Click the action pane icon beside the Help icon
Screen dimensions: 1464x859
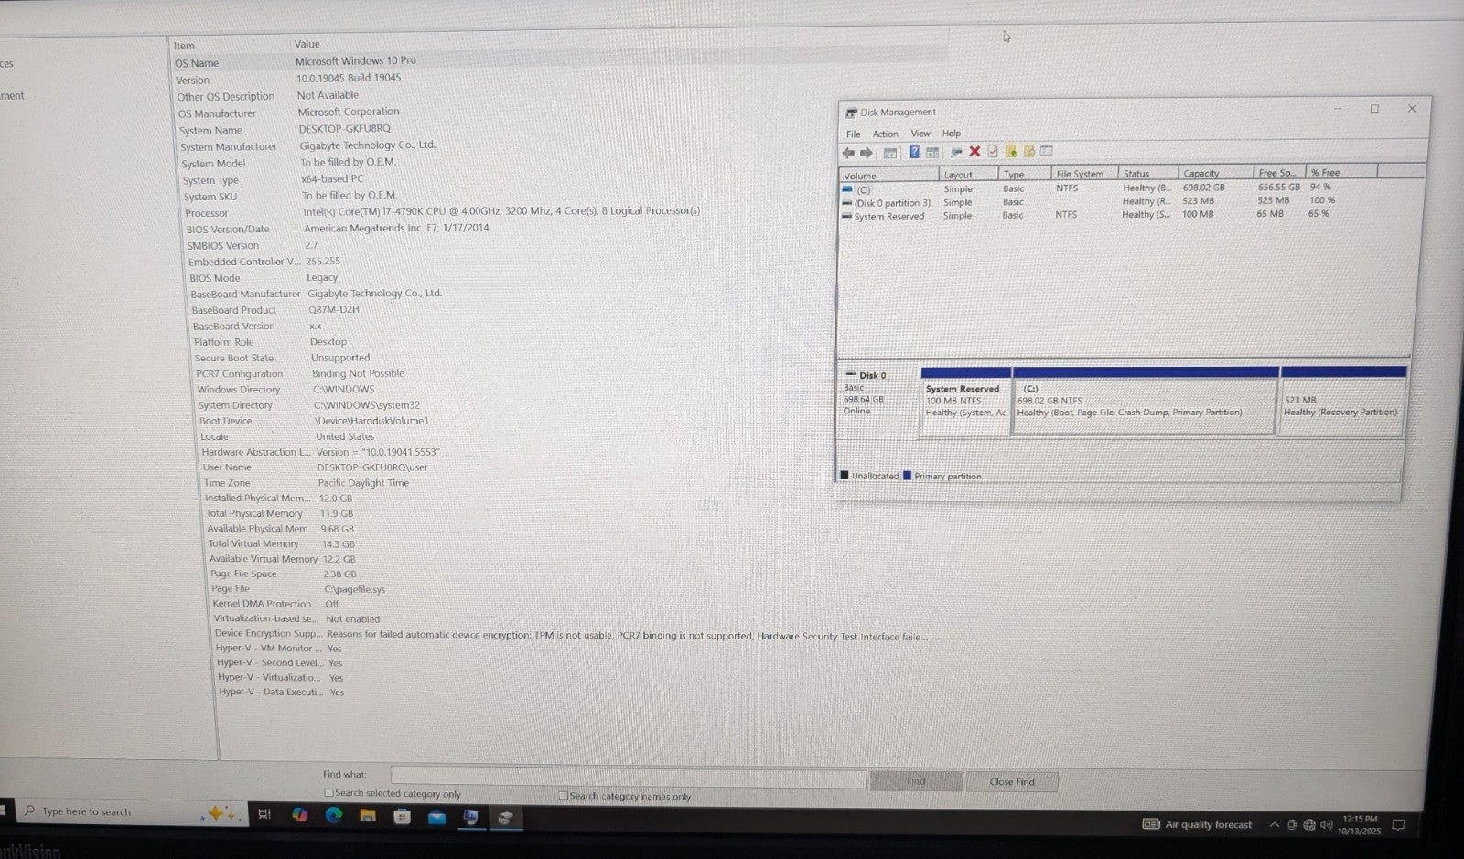click(x=931, y=152)
